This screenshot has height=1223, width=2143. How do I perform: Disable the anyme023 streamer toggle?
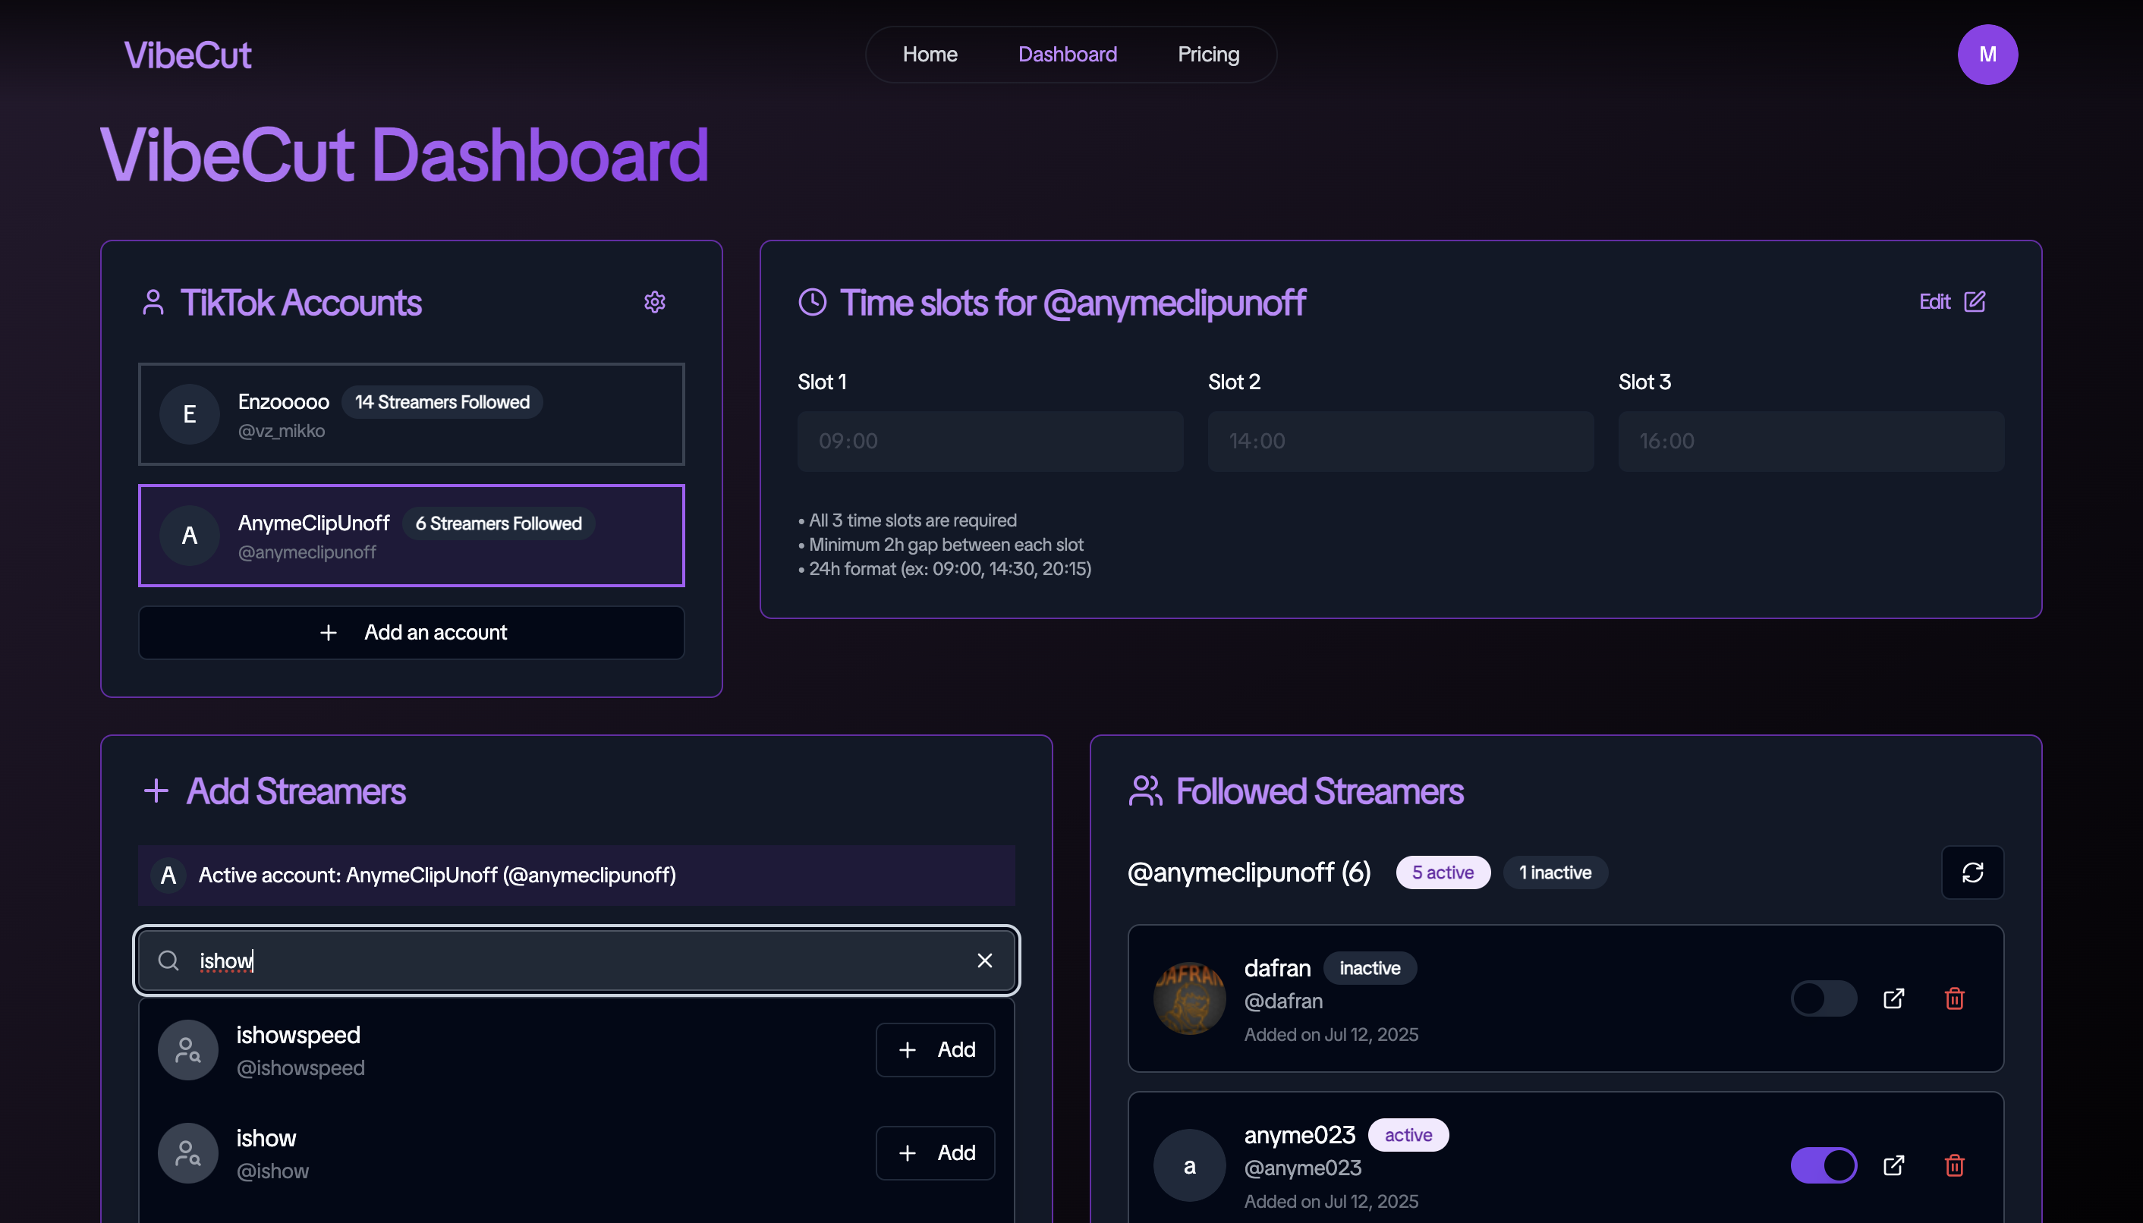click(1823, 1165)
